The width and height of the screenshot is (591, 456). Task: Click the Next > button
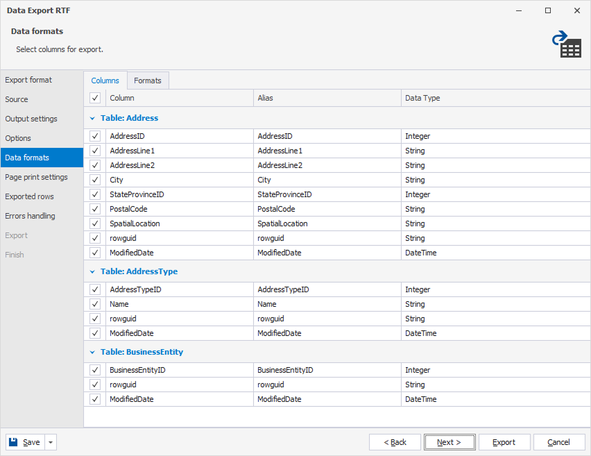pyautogui.click(x=449, y=442)
